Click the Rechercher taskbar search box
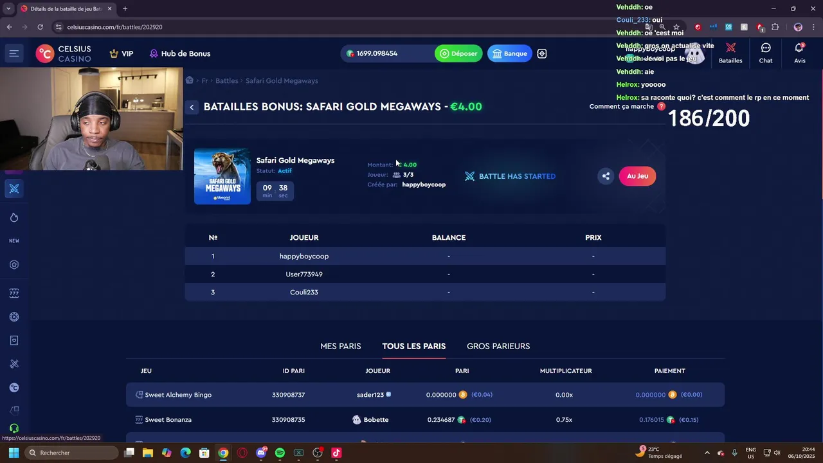This screenshot has height=463, width=823. tap(71, 453)
